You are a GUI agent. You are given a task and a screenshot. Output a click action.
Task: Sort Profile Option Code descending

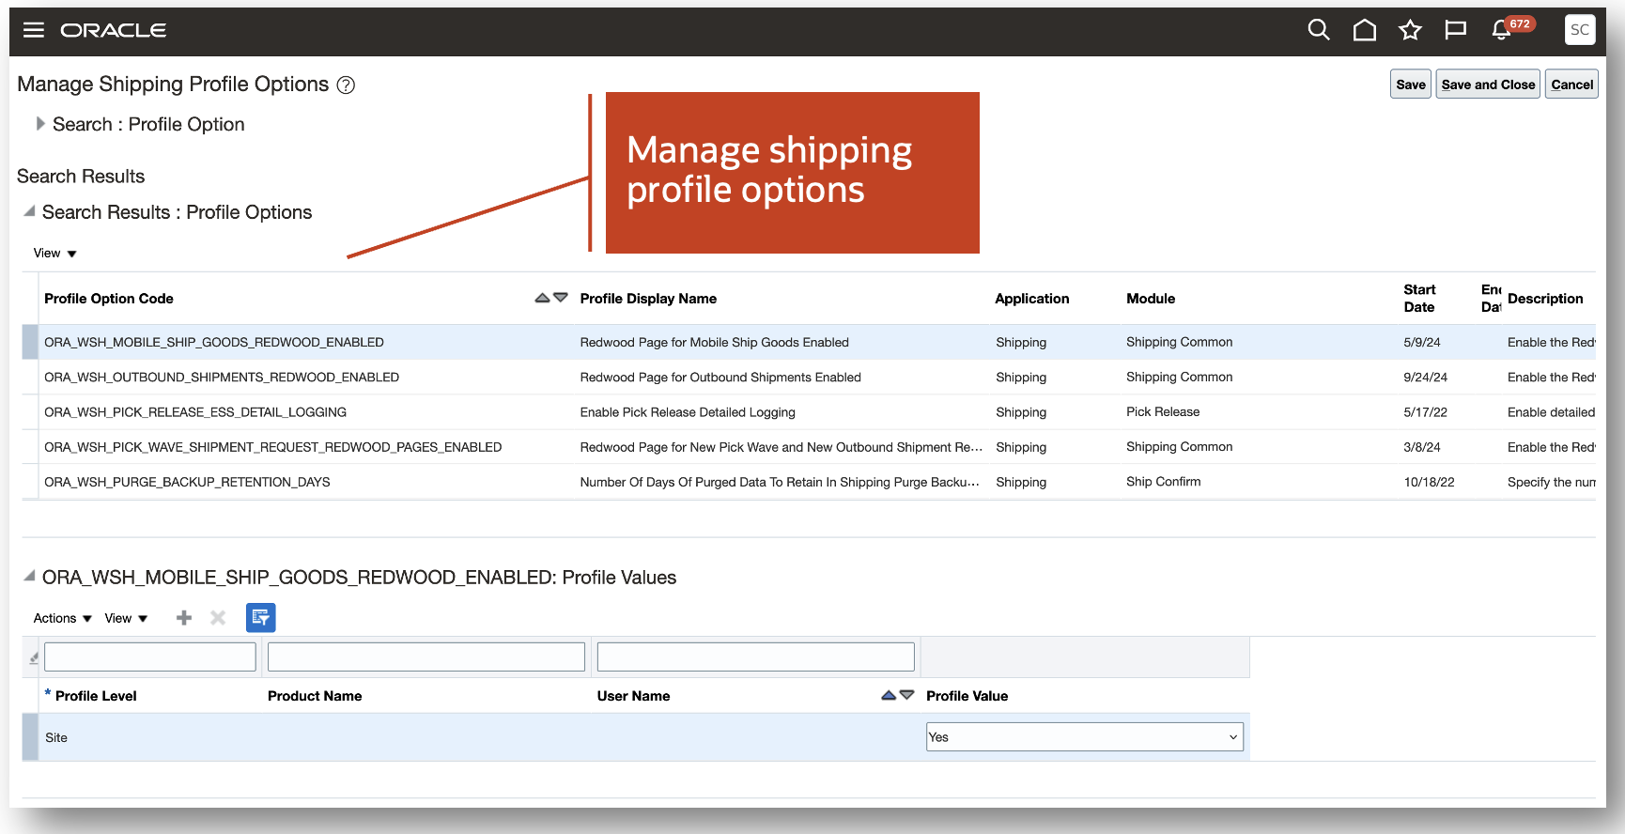coord(561,298)
